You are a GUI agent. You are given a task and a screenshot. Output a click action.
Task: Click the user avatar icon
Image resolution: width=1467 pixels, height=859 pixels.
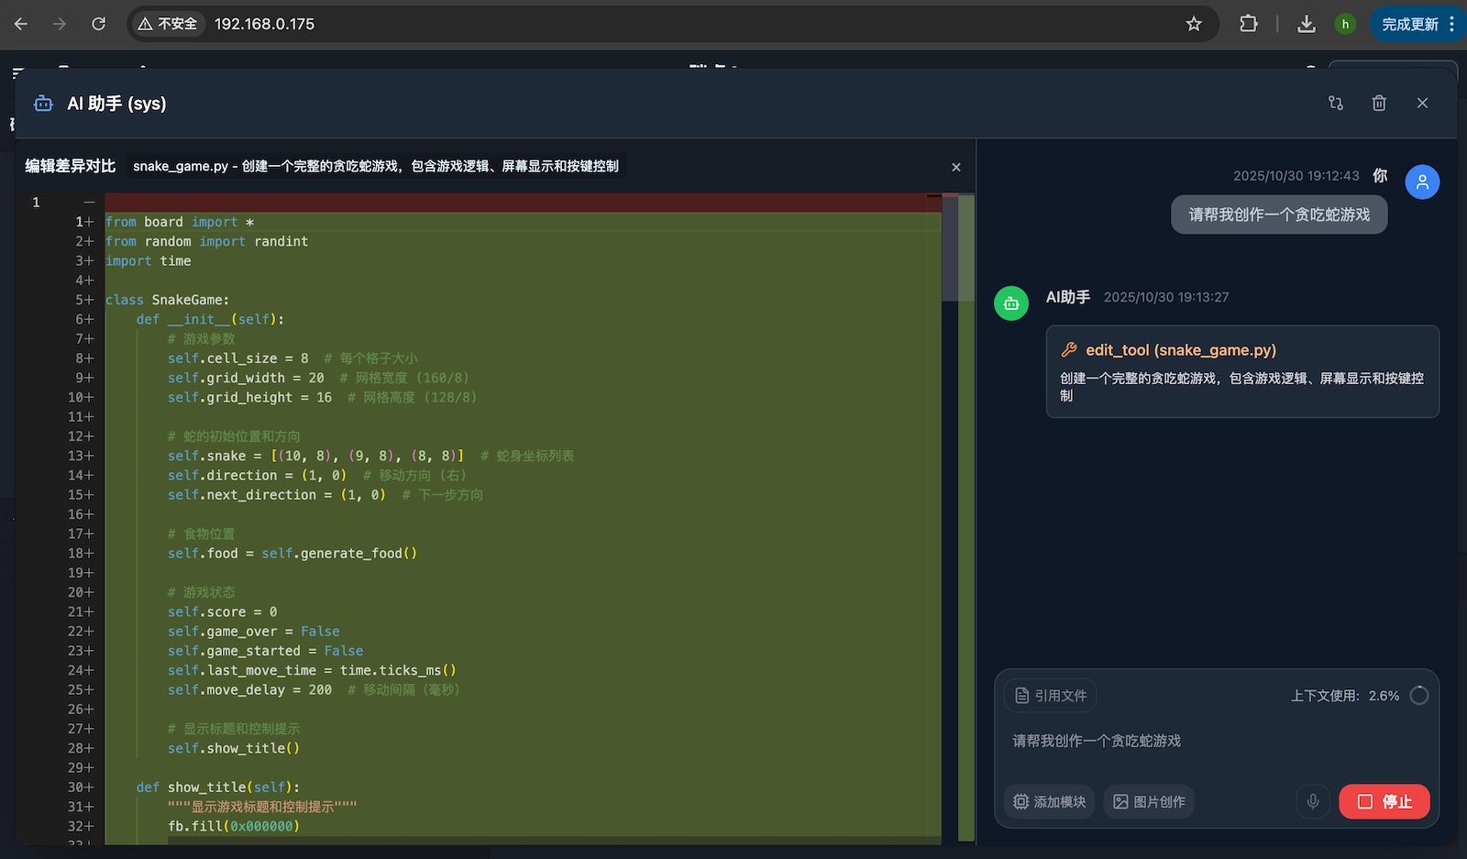click(1422, 182)
